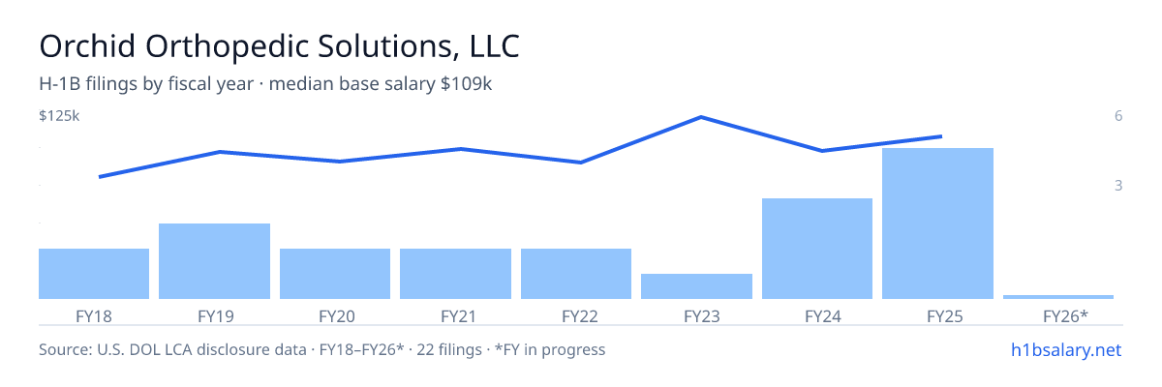
Task: Click the salary line point above FY19
Action: coord(220,152)
